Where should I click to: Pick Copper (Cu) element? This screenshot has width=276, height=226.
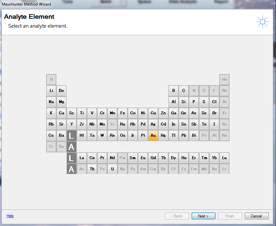click(x=153, y=113)
